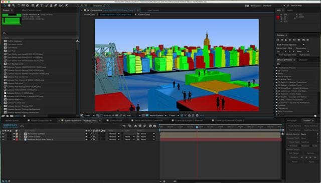Switch to the Effect Controls tab

tap(31, 10)
